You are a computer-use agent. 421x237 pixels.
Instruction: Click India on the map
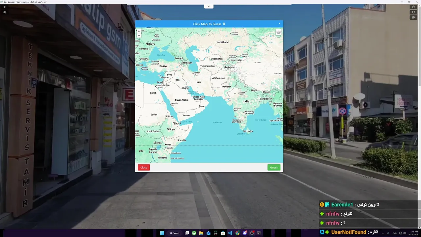[246, 101]
